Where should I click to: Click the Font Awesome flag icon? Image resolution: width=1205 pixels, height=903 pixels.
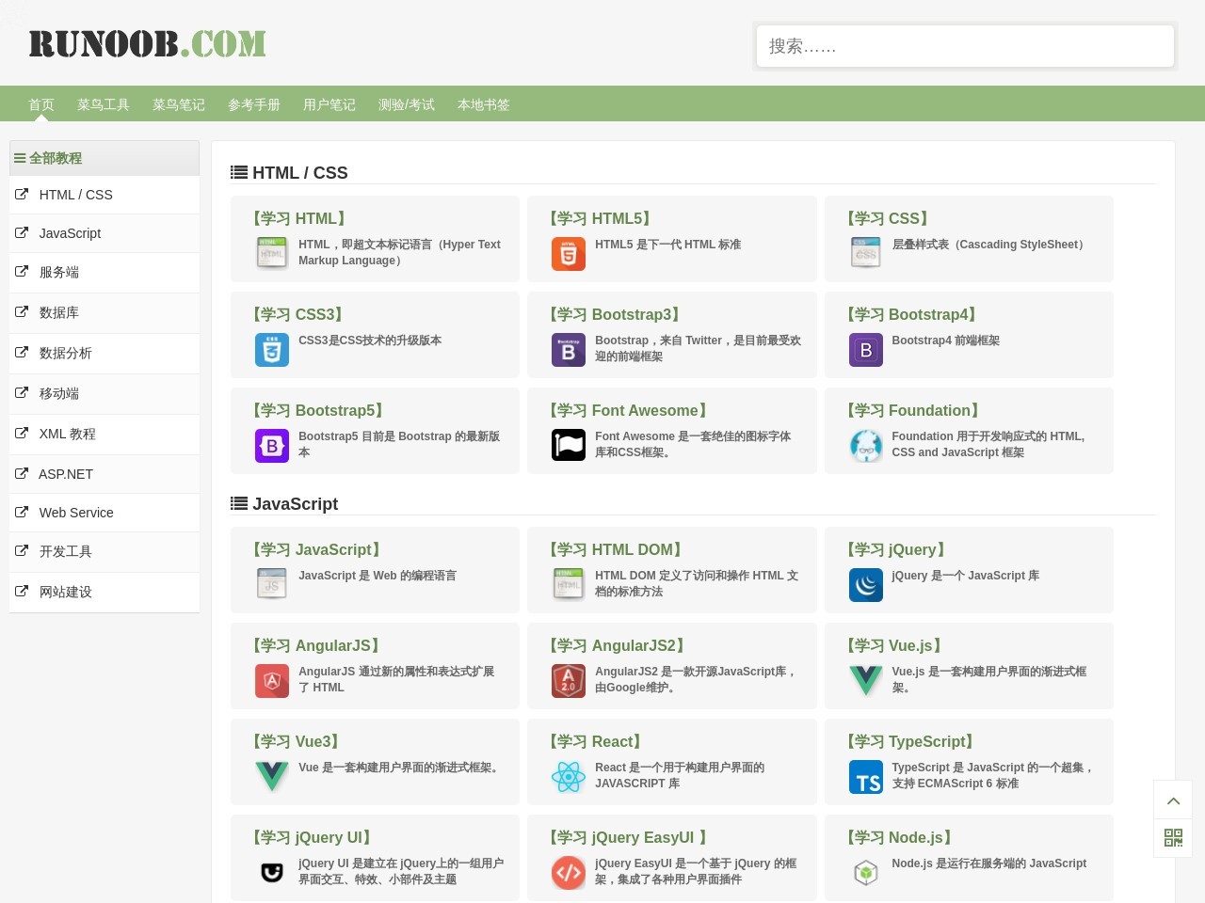coord(568,445)
